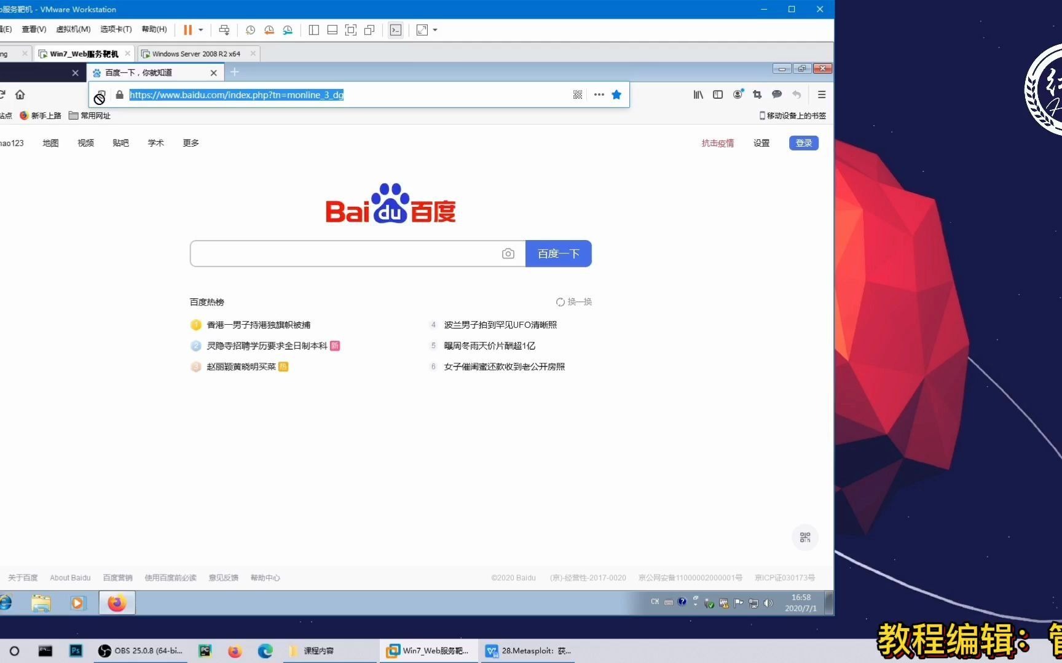Click the camera image-search icon
Image resolution: width=1062 pixels, height=663 pixels.
(508, 254)
